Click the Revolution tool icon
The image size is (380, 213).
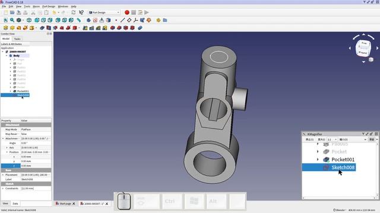[x=12, y=28]
